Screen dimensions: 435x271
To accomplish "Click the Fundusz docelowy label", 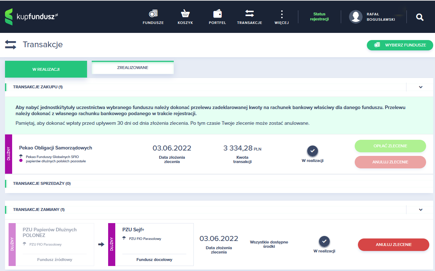I will (x=154, y=260).
